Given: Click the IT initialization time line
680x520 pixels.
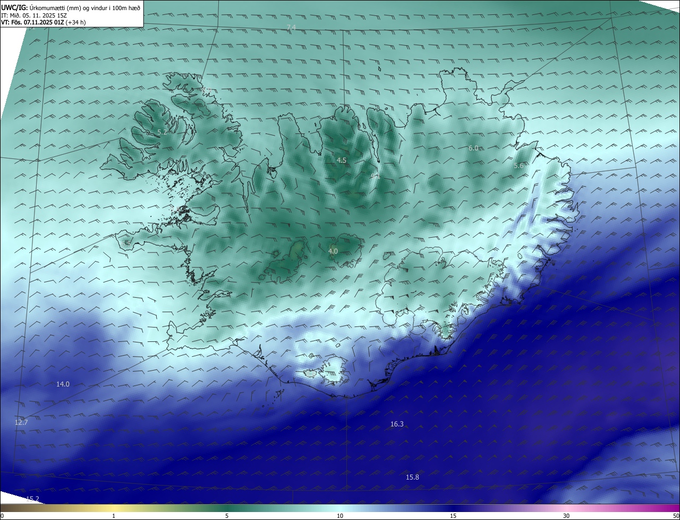Looking at the screenshot, I should [34, 15].
